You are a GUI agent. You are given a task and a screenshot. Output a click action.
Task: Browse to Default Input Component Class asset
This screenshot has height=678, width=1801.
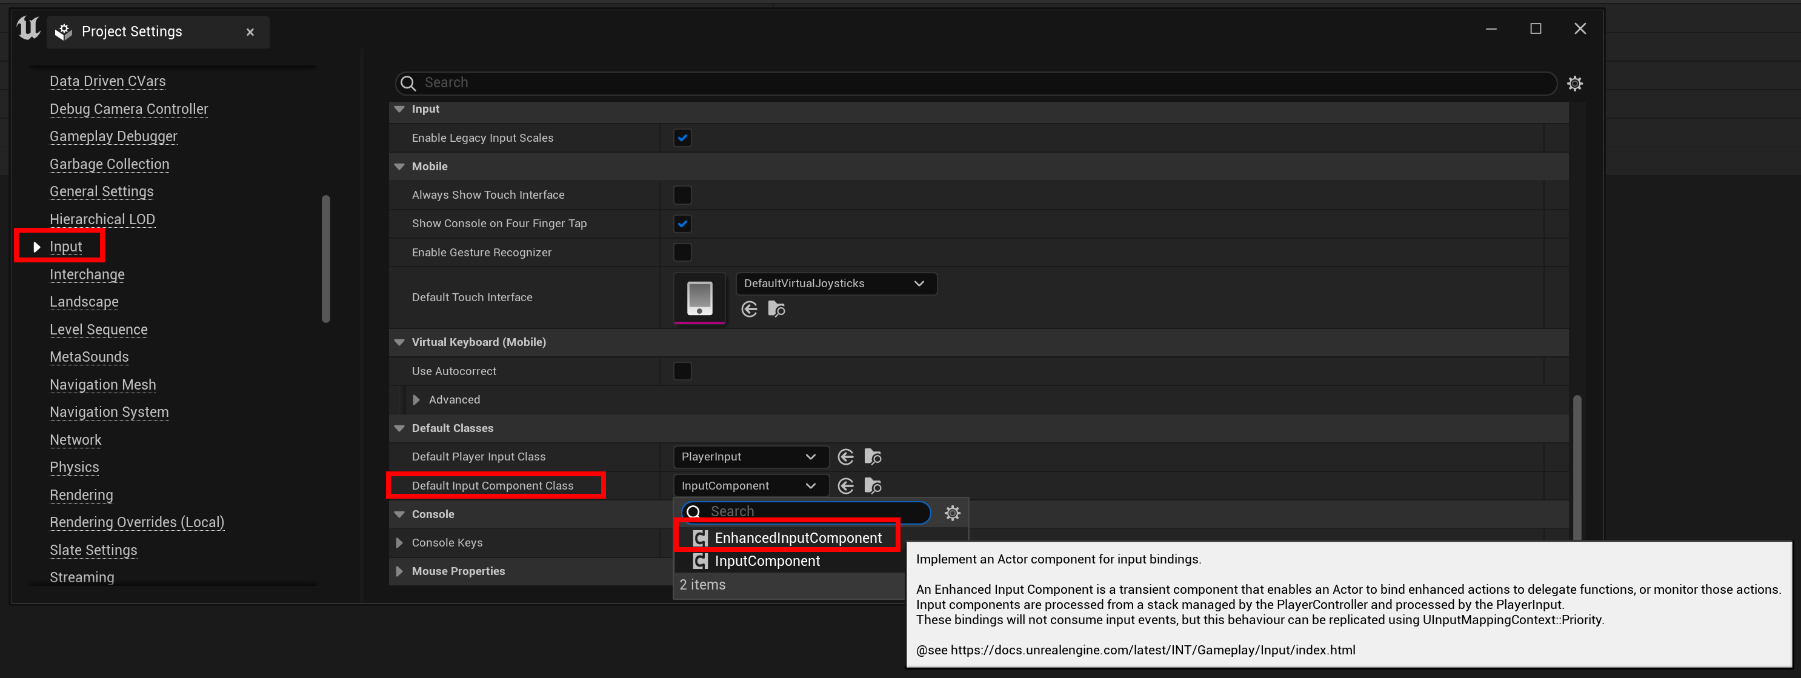click(x=873, y=486)
